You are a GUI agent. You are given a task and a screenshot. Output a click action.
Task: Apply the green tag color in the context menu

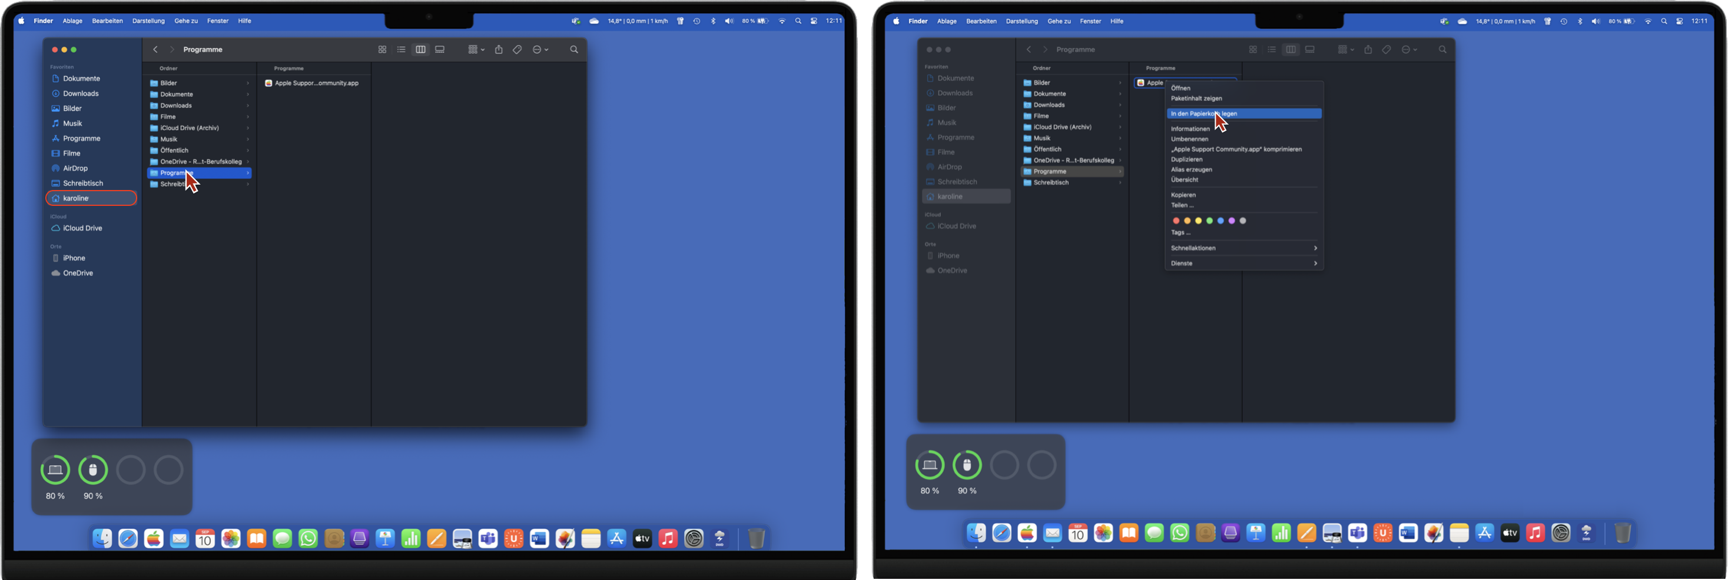click(x=1209, y=221)
